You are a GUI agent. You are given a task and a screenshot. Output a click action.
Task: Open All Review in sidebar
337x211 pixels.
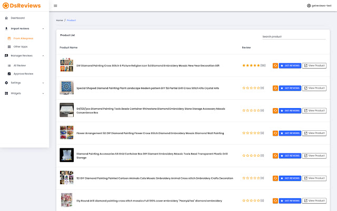pyautogui.click(x=19, y=65)
